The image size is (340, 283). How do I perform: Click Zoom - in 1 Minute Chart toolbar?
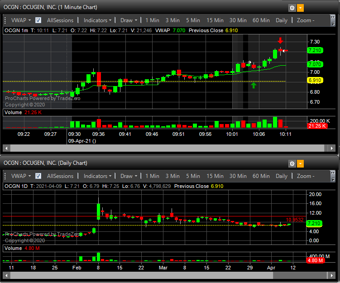click(306, 20)
